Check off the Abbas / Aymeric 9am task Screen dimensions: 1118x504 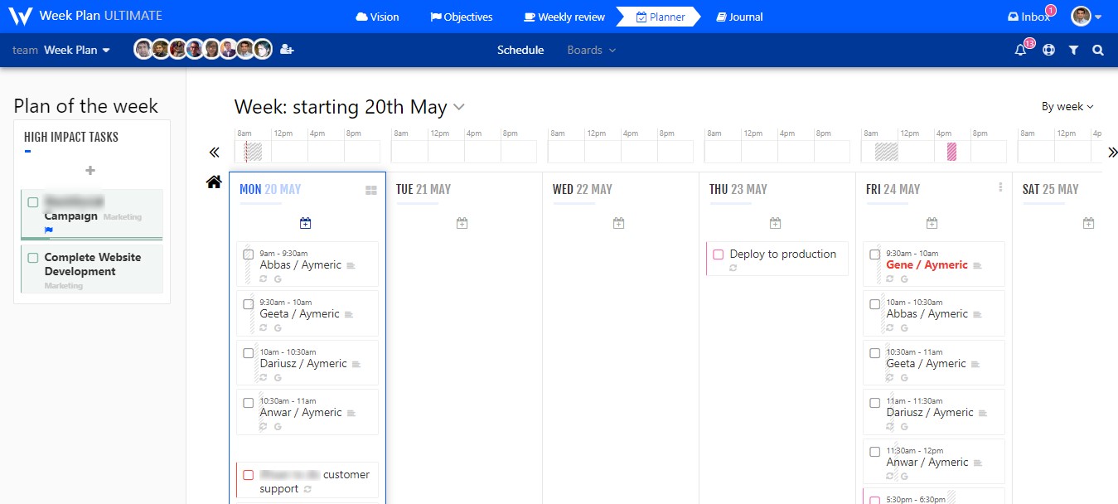click(x=248, y=254)
